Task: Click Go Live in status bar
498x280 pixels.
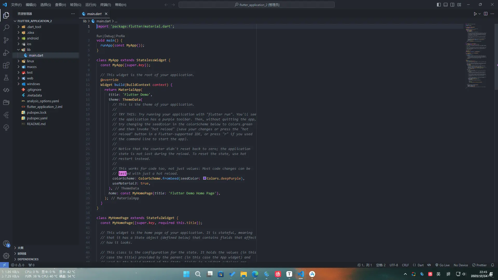Action: click(442, 265)
